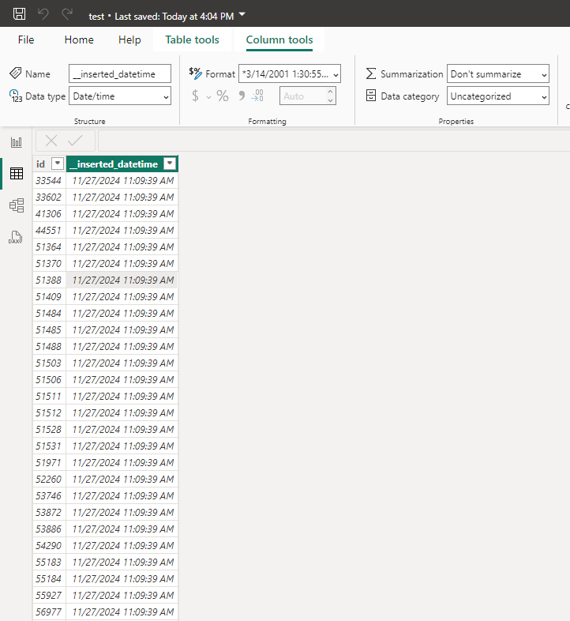Click the Save icon in title bar

[x=20, y=14]
